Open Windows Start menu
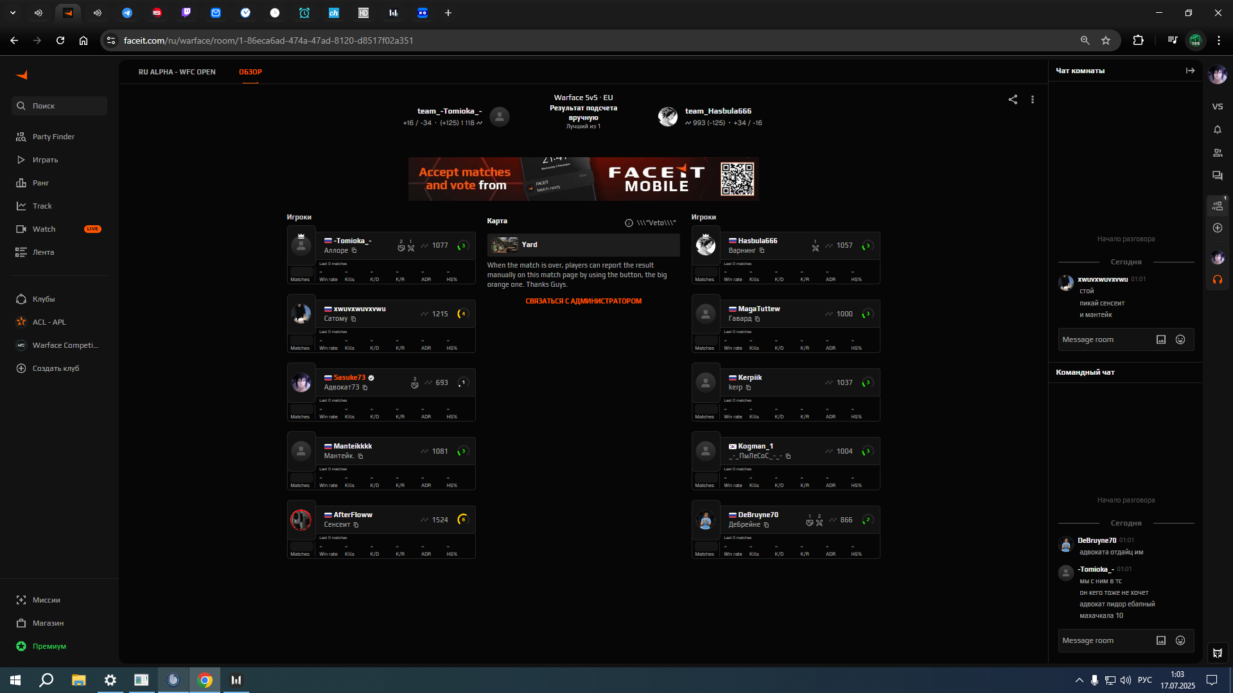 point(15,680)
